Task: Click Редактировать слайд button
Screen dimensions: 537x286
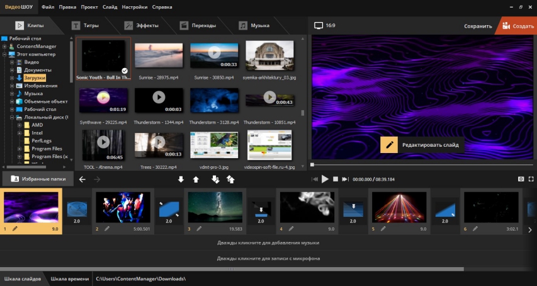Action: point(422,145)
